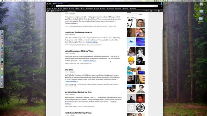Click the sidebar Search button

pos(141,14)
